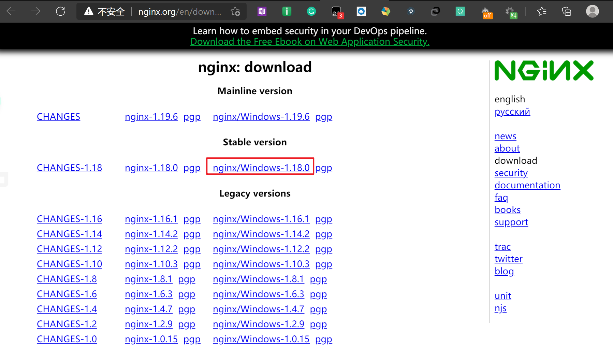613x346 pixels.
Task: Download nginx/Windows-1.2.9
Action: pos(258,324)
